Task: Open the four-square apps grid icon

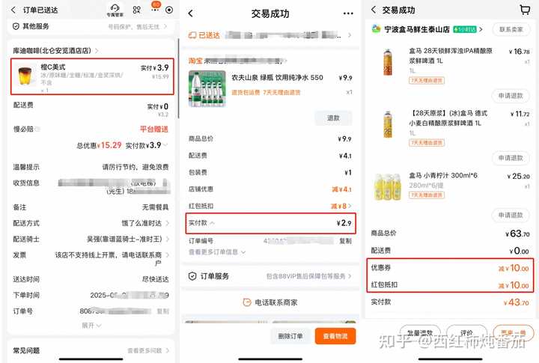Action: point(137,10)
